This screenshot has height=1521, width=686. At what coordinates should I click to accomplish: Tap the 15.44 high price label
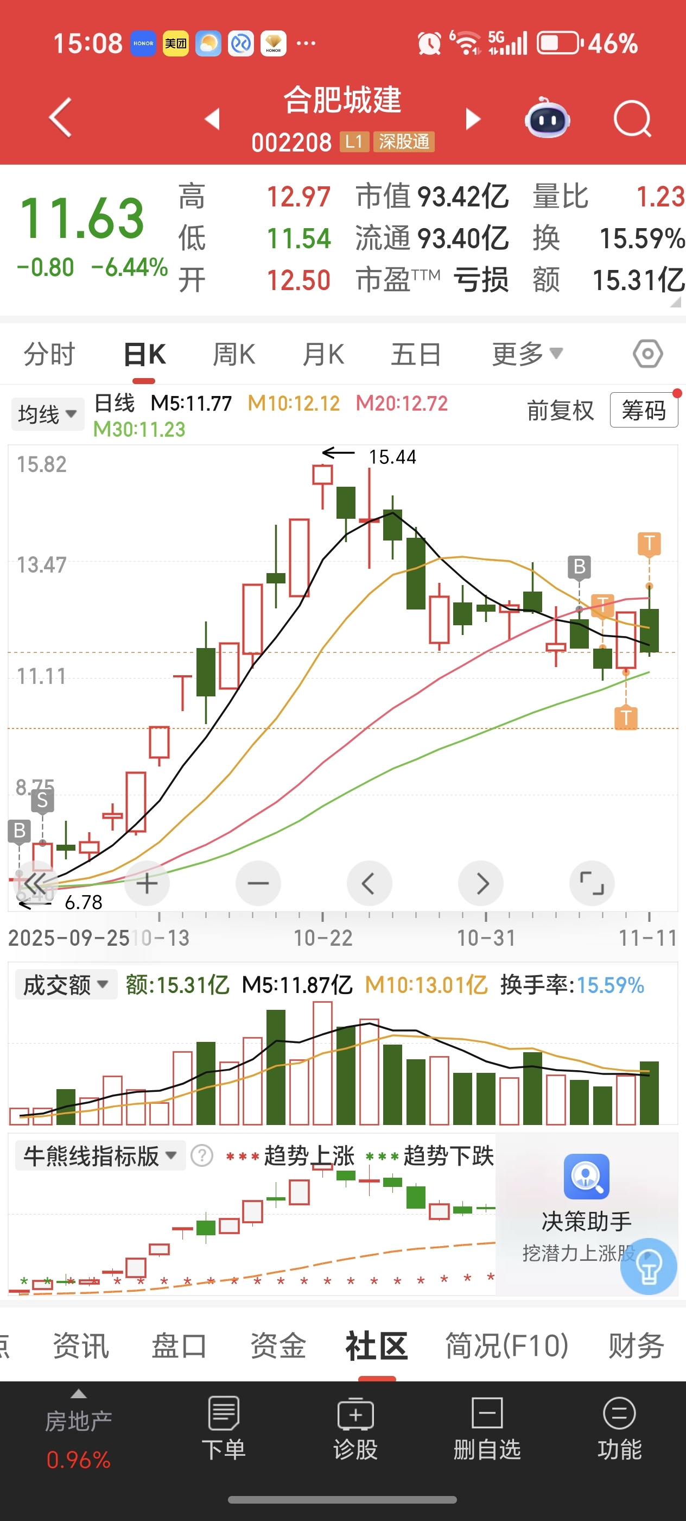point(392,456)
